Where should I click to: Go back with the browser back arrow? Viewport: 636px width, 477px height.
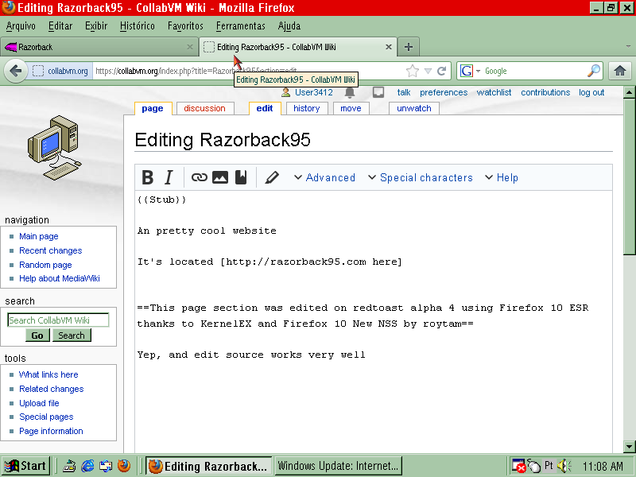tap(15, 71)
